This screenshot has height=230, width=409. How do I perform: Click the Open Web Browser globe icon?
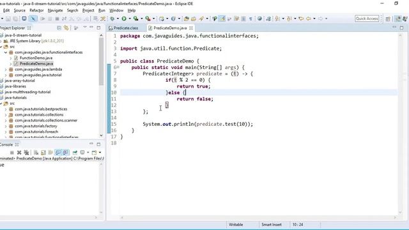[x=259, y=19]
